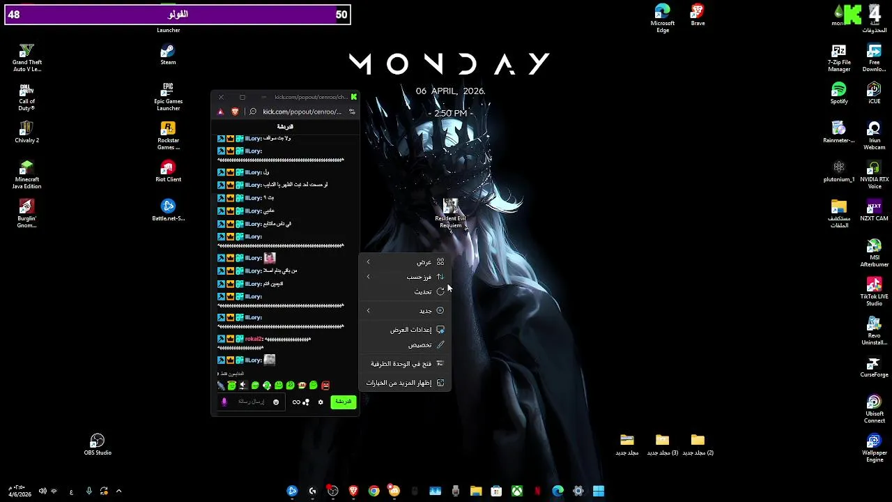Open MSI Afterburner desktop icon
Viewport: 892px width, 502px height.
pos(874,253)
